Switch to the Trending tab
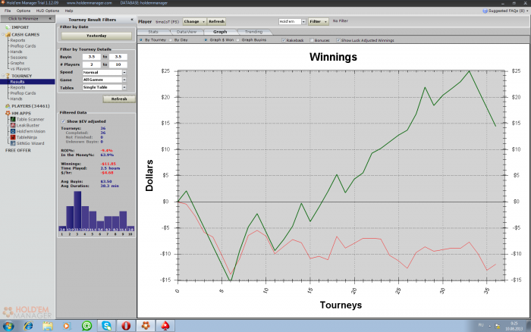This screenshot has height=332, width=531. coord(253,32)
